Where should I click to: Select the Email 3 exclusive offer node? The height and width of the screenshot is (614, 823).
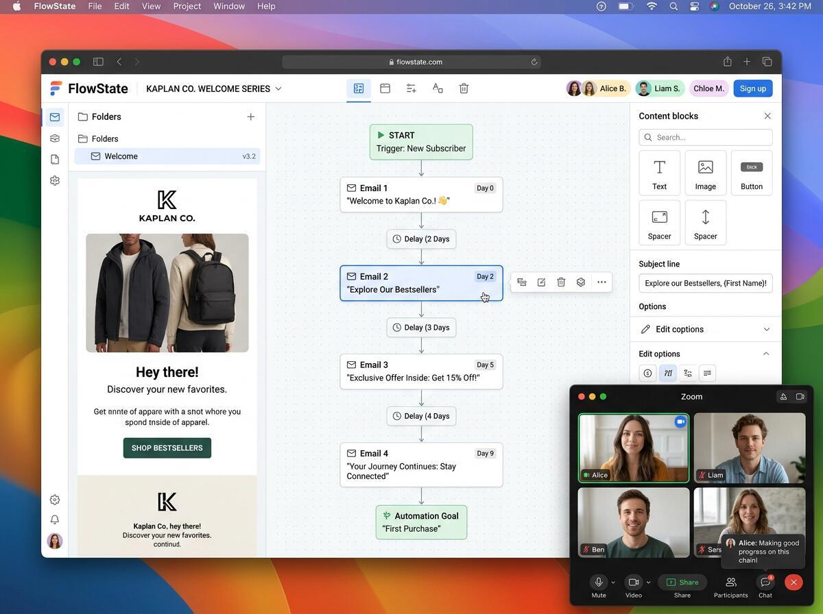421,371
